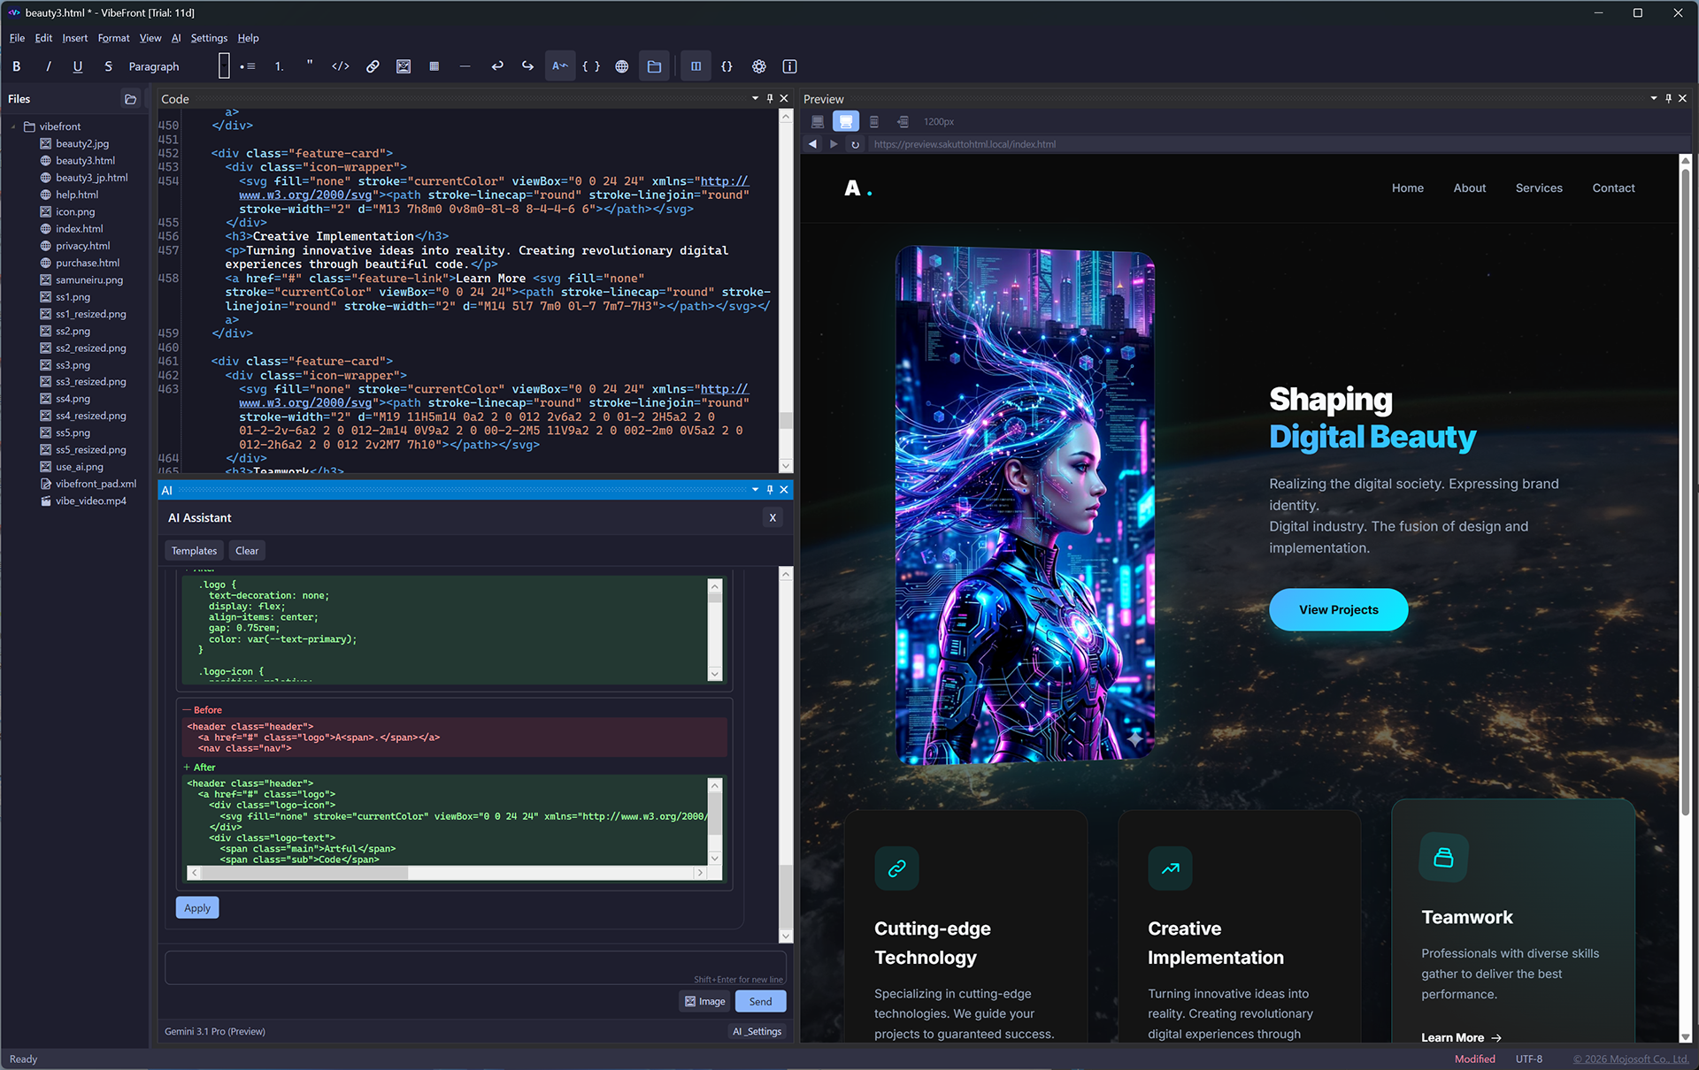Switch to the Templates tab in AI Assistant
The width and height of the screenshot is (1699, 1070).
point(193,550)
